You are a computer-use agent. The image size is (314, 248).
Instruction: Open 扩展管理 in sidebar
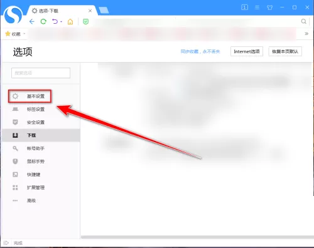(x=41, y=187)
